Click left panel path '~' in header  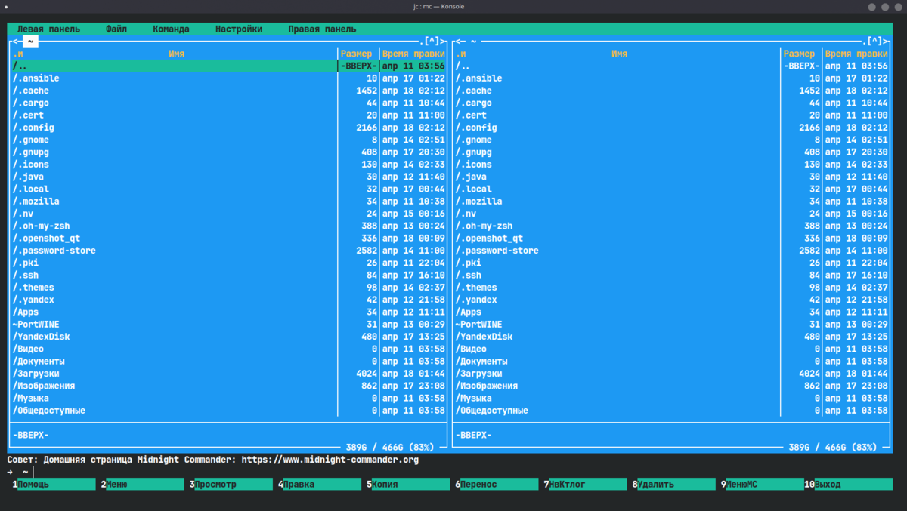point(31,42)
